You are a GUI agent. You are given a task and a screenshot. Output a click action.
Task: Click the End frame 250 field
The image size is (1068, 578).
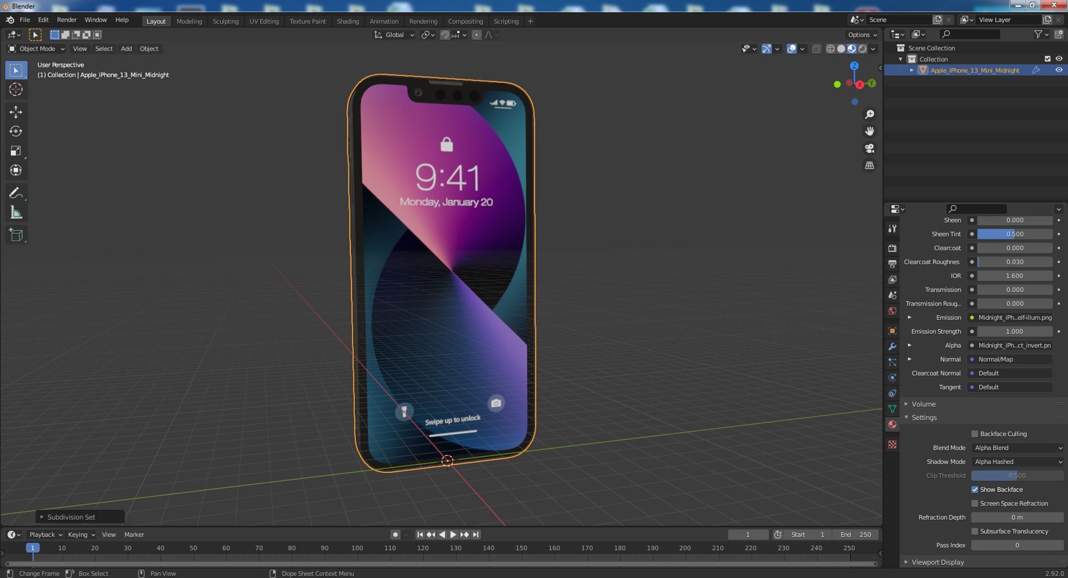click(856, 535)
